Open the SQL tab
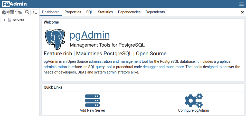Screen dimensions: 246x116 89,12
